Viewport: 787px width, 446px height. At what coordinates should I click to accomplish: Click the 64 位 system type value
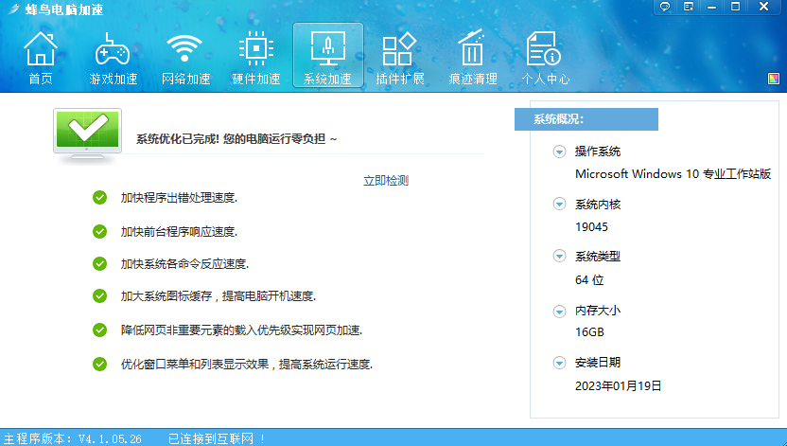(x=589, y=279)
